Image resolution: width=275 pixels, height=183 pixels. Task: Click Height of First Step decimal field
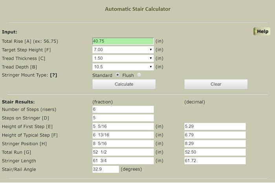(215, 126)
